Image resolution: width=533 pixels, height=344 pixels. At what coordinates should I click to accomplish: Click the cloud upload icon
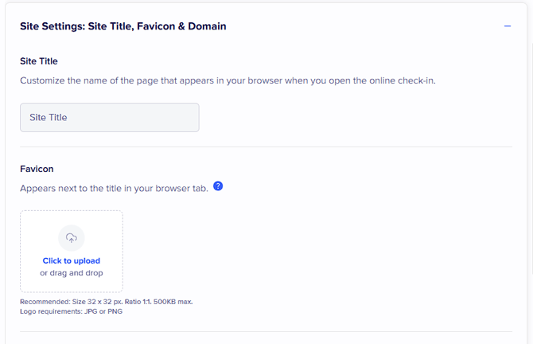pos(72,238)
